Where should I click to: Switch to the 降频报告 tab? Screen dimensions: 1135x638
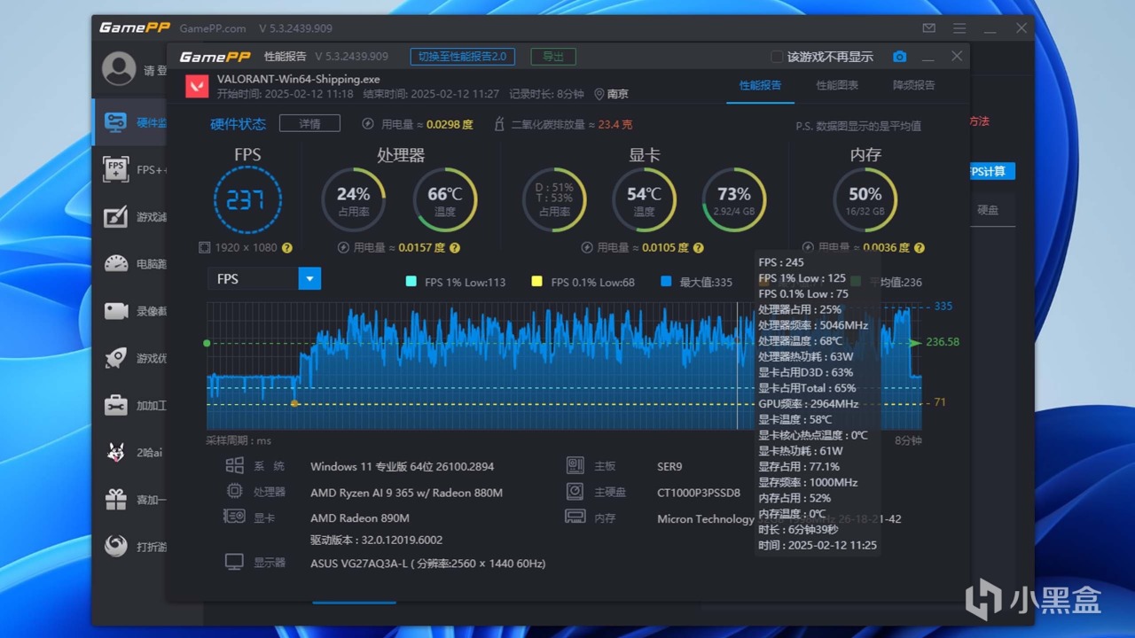[x=913, y=85]
